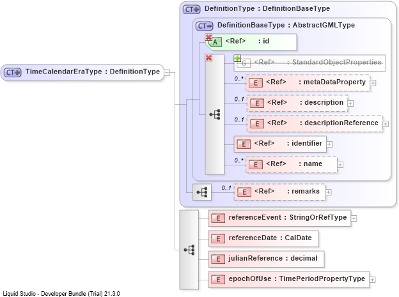Click the green plus on StandardObjectProperties

(237, 58)
